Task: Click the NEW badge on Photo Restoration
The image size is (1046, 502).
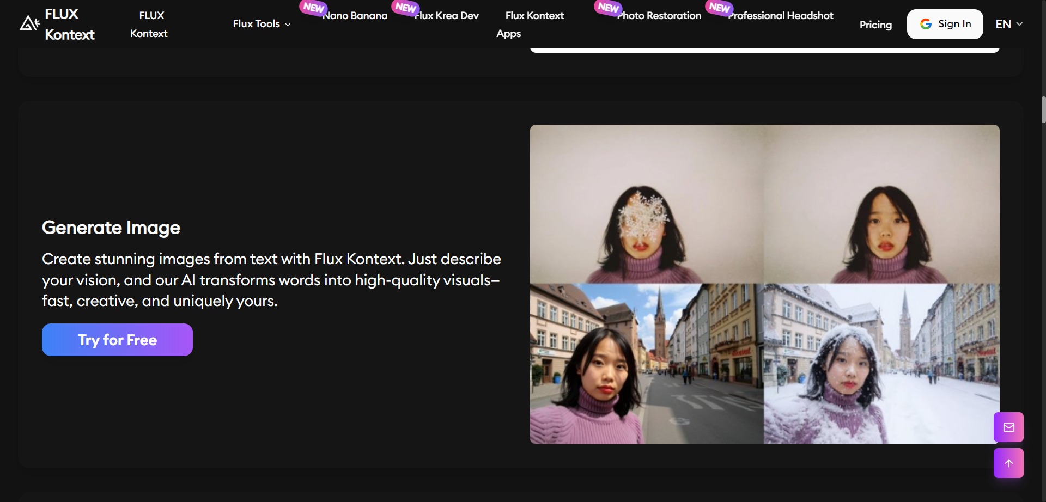Action: (x=608, y=8)
